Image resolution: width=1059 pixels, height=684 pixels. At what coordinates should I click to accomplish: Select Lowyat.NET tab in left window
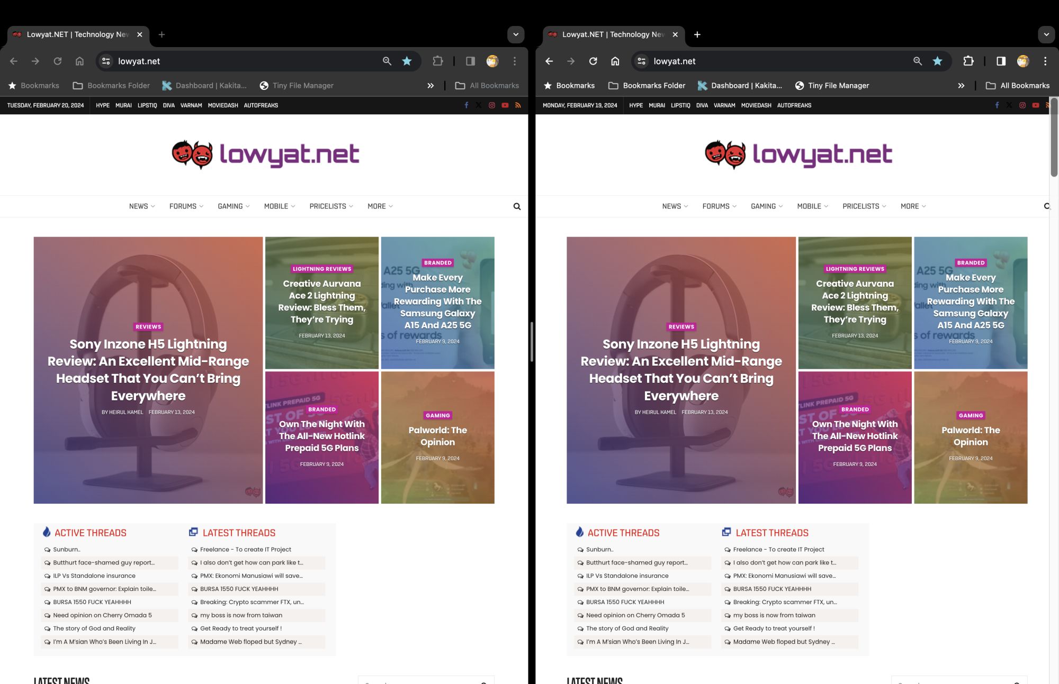(x=78, y=34)
